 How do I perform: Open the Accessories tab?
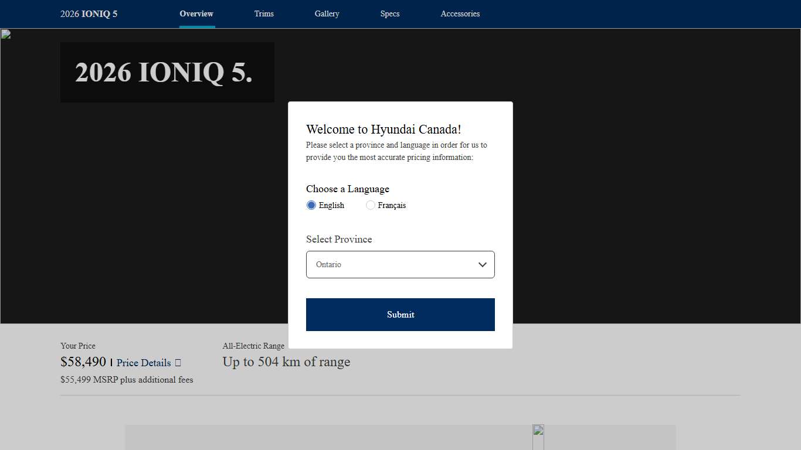460,13
